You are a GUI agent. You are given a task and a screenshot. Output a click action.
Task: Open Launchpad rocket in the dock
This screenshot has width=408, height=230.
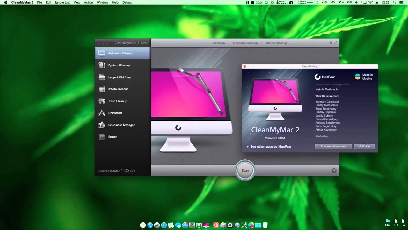coord(157,225)
